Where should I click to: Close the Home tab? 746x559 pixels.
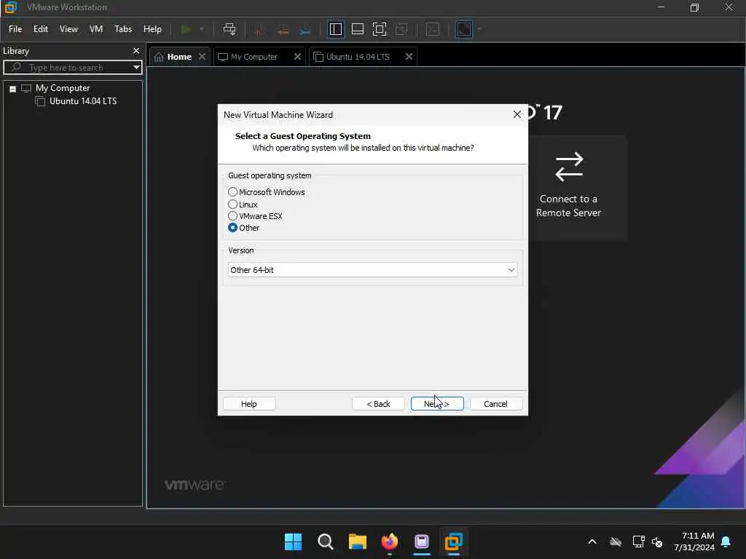(x=203, y=57)
